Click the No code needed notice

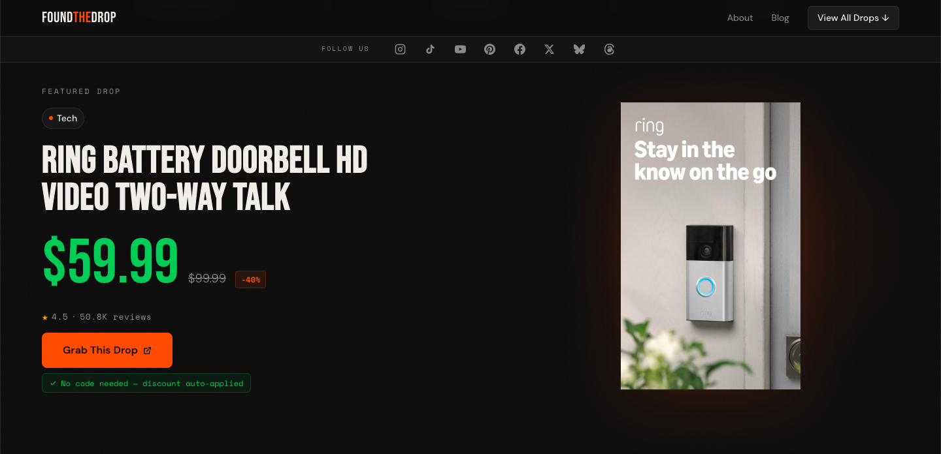click(146, 383)
